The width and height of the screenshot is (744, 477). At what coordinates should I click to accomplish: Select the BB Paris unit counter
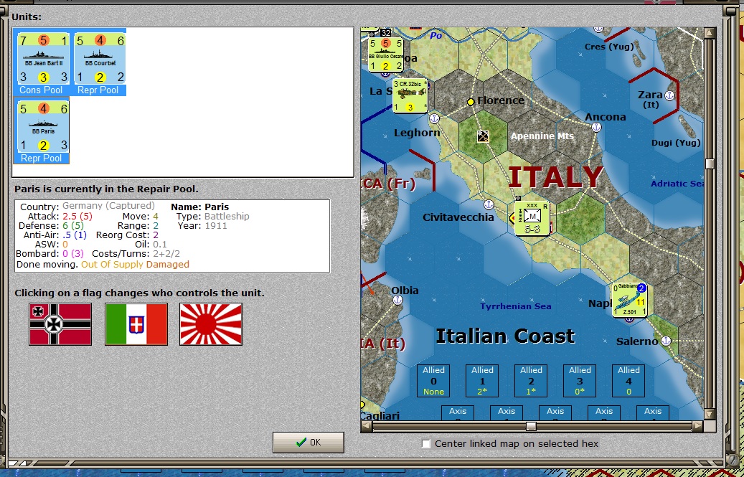point(43,126)
